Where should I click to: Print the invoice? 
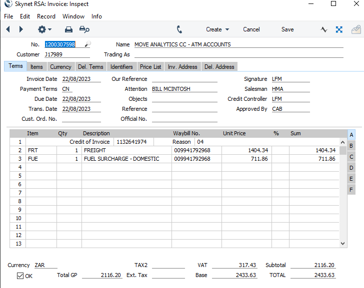[x=68, y=29]
